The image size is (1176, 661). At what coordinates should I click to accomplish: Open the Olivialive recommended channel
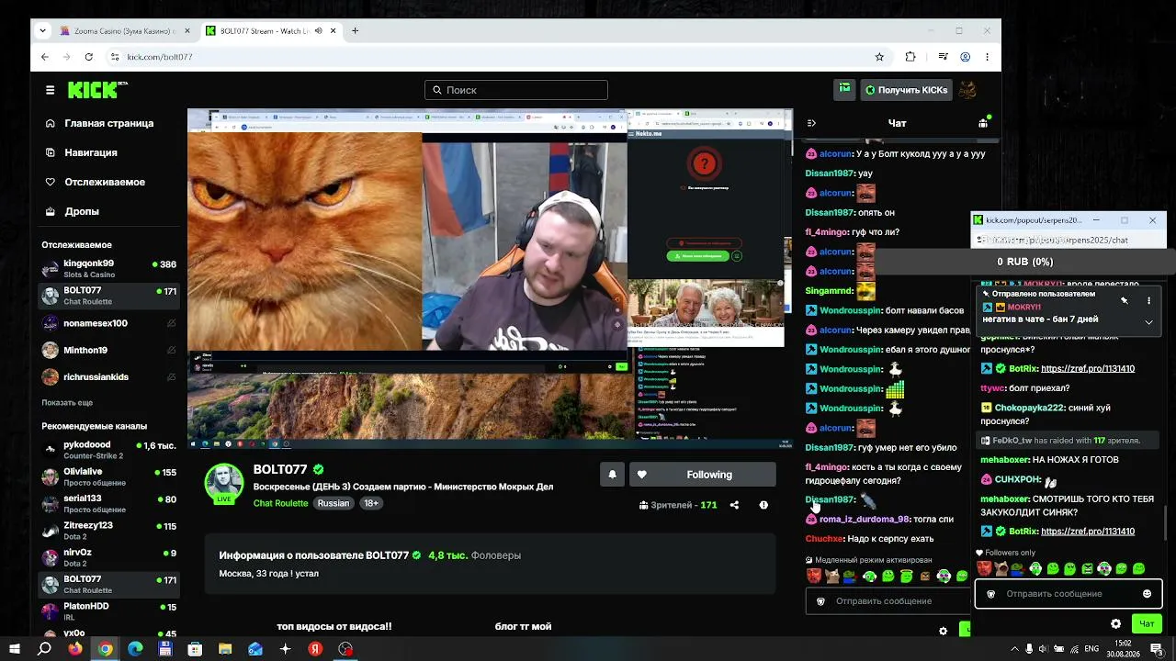click(109, 477)
